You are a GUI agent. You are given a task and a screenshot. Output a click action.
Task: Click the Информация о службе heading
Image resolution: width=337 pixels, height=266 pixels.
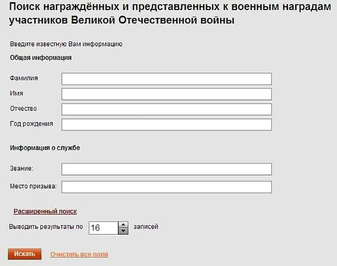pyautogui.click(x=45, y=148)
